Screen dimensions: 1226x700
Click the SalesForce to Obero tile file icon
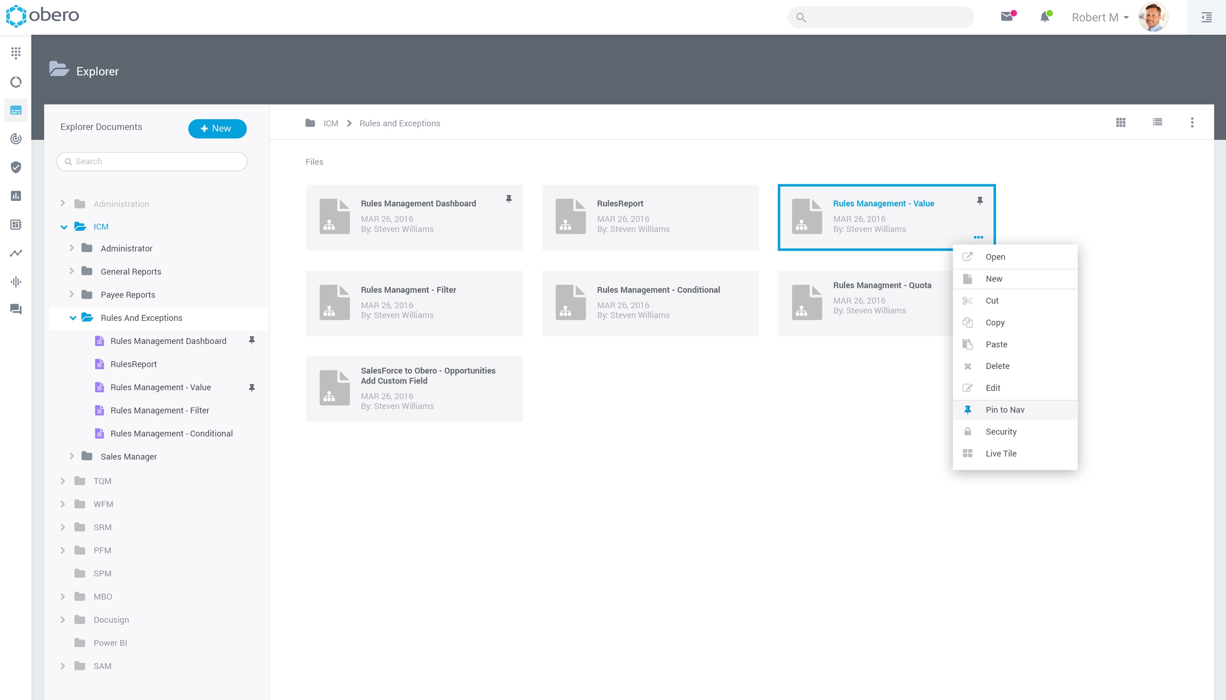[335, 388]
